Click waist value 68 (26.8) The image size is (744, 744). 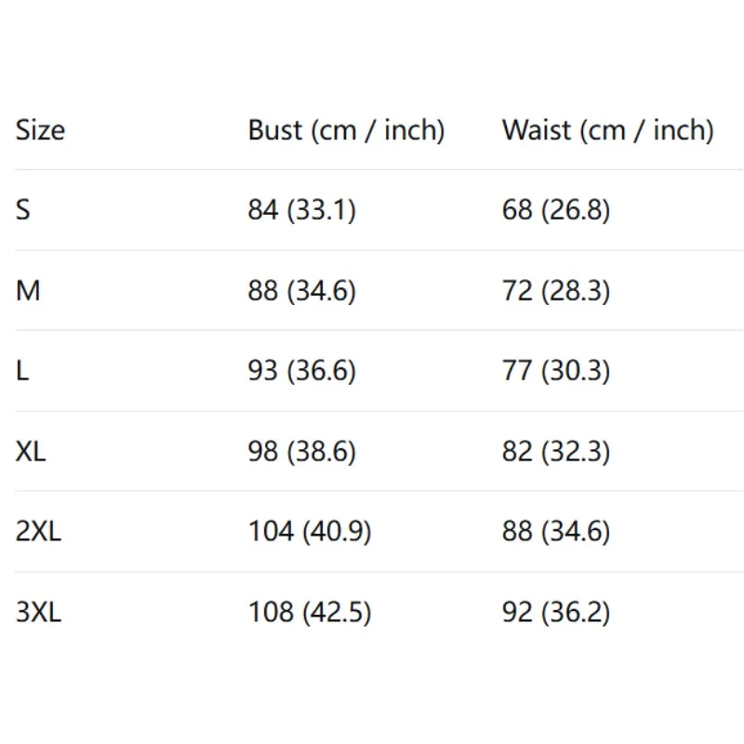pos(556,210)
